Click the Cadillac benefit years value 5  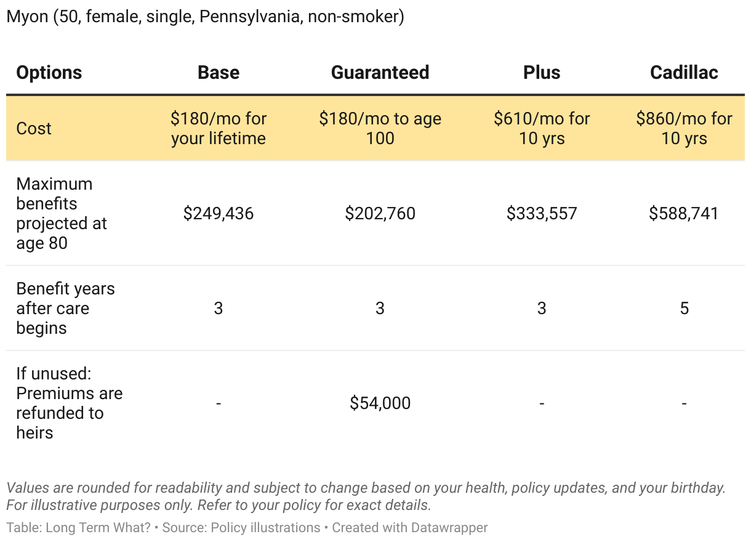684,308
